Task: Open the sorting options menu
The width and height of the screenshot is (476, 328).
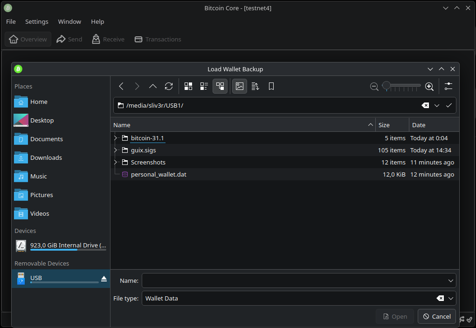Action: 255,87
